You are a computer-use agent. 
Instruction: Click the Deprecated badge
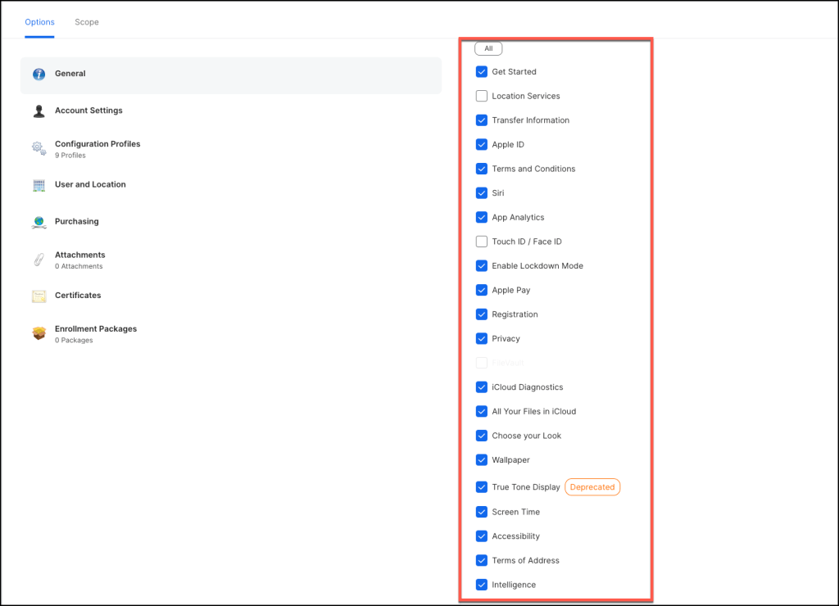coord(592,487)
